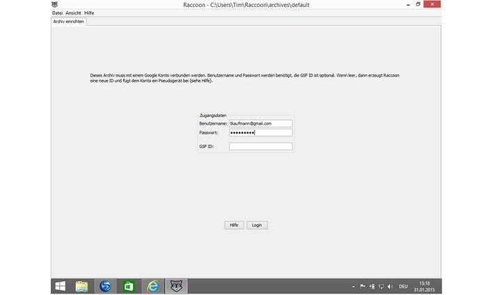Viewport: 493px width, 295px height.
Task: Open the Ansicht menu
Action: tap(73, 13)
